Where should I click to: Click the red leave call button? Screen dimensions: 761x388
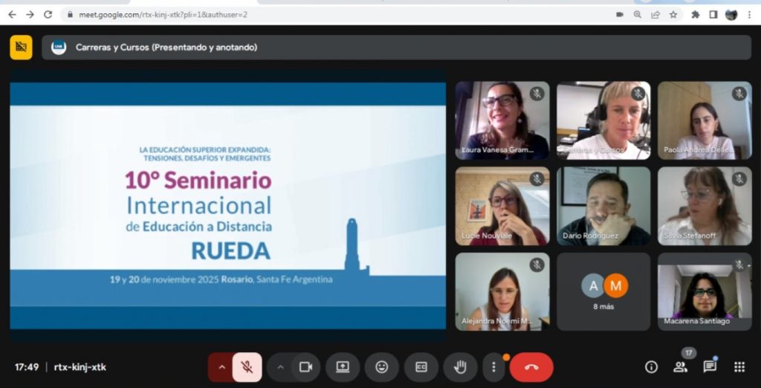pyautogui.click(x=531, y=367)
